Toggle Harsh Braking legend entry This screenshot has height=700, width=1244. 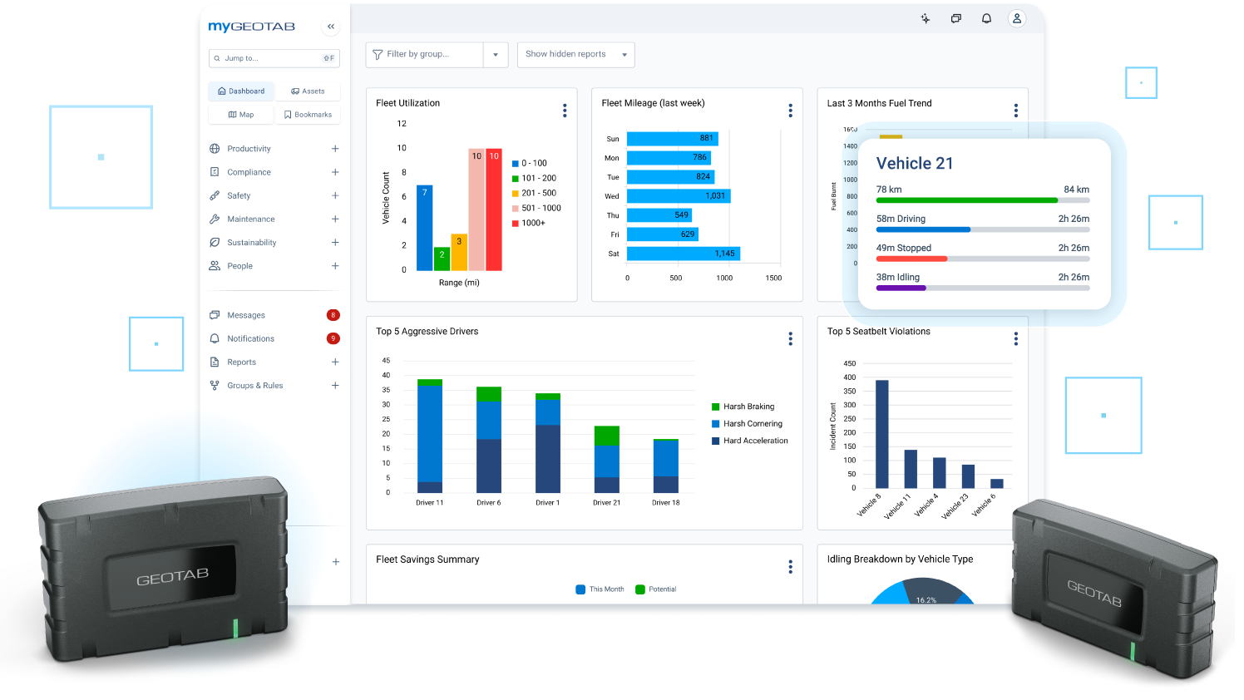click(x=747, y=407)
